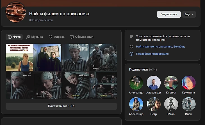Open the Адреса tab
This screenshot has height=125, width=205.
[56, 37]
